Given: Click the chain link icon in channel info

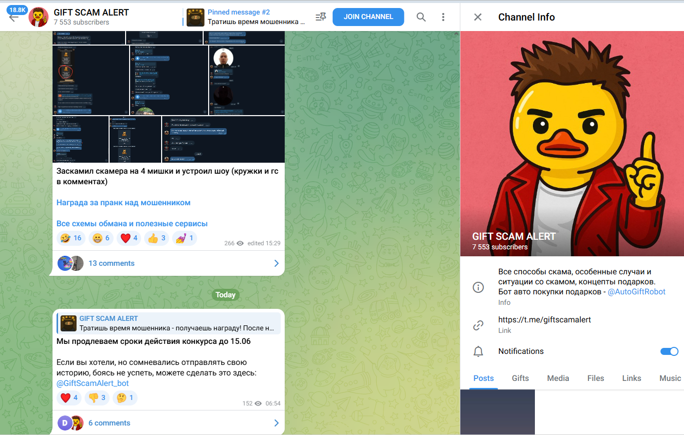Looking at the screenshot, I should [x=478, y=325].
